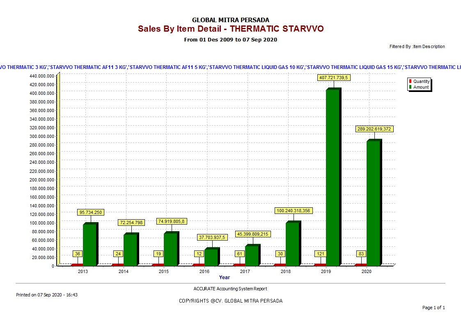
Task: Select the green 2020 Amount bar
Action: pyautogui.click(x=373, y=203)
